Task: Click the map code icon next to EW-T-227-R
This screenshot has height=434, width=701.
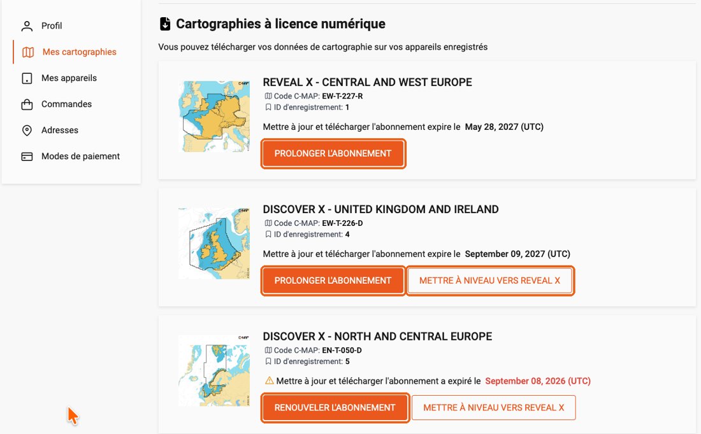Action: pyautogui.click(x=268, y=96)
